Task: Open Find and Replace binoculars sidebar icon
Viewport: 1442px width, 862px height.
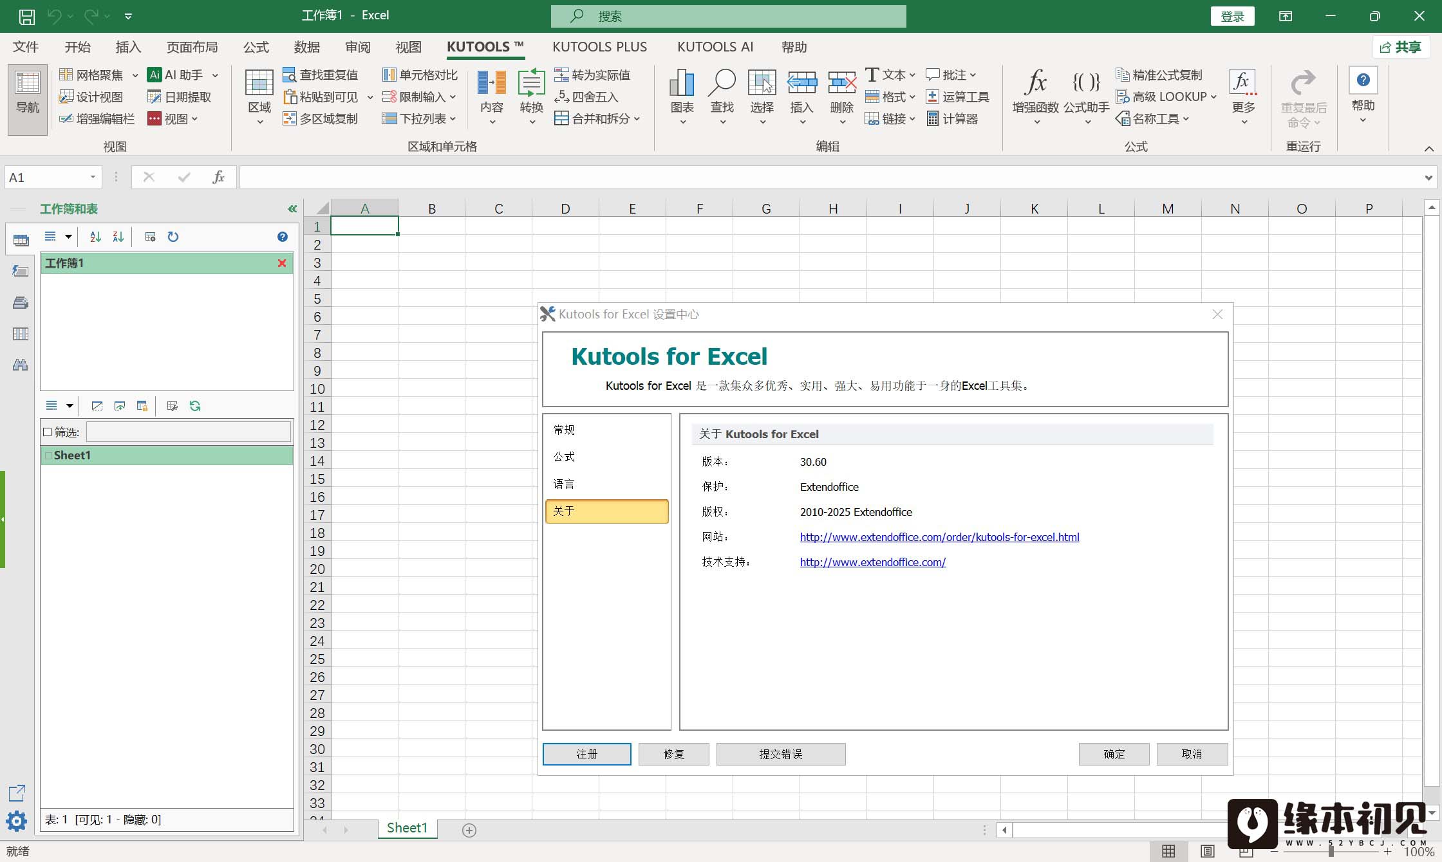Action: pos(20,365)
